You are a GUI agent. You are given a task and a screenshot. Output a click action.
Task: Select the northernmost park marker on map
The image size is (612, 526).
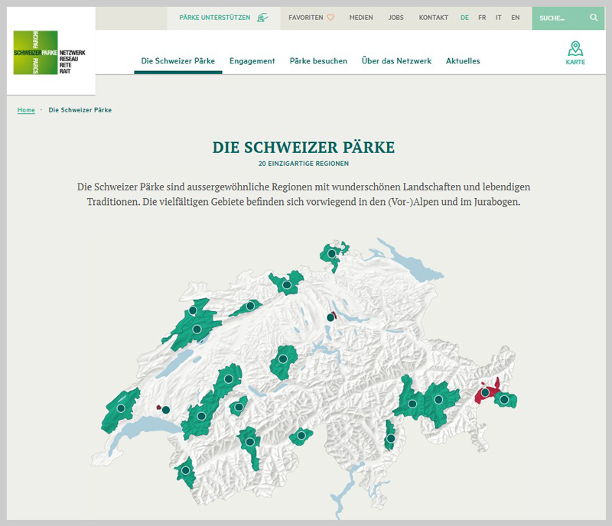point(332,253)
